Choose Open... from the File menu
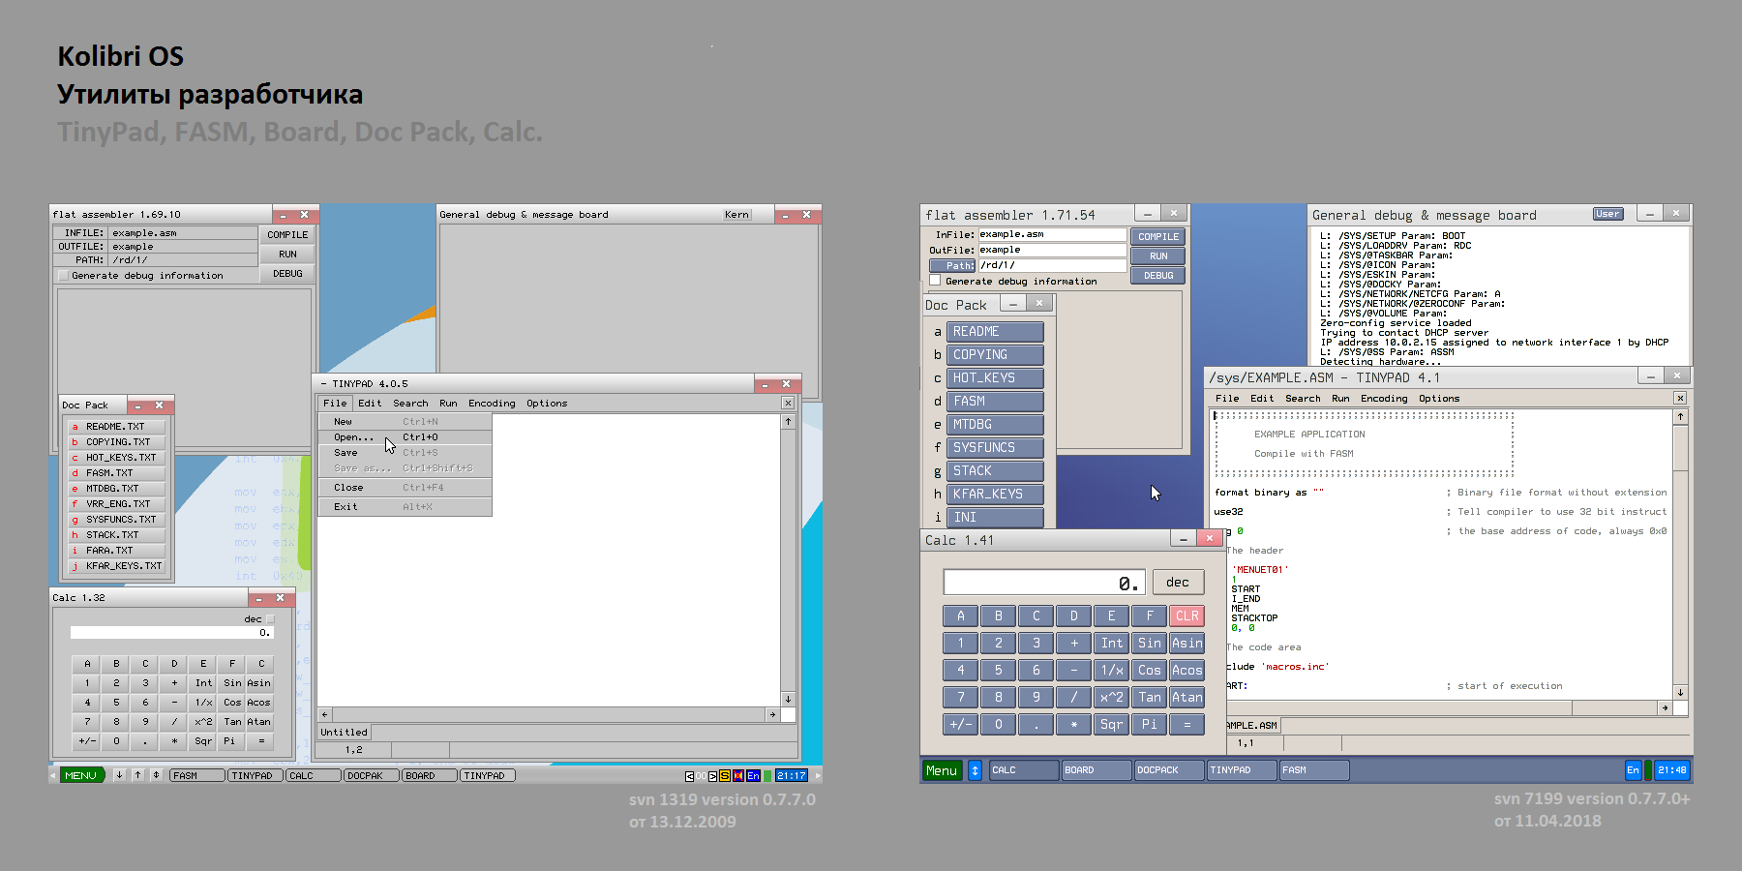The height and width of the screenshot is (871, 1742). coord(353,437)
